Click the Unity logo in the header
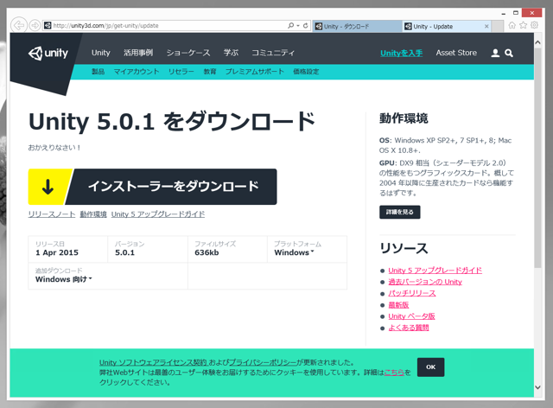 48,54
